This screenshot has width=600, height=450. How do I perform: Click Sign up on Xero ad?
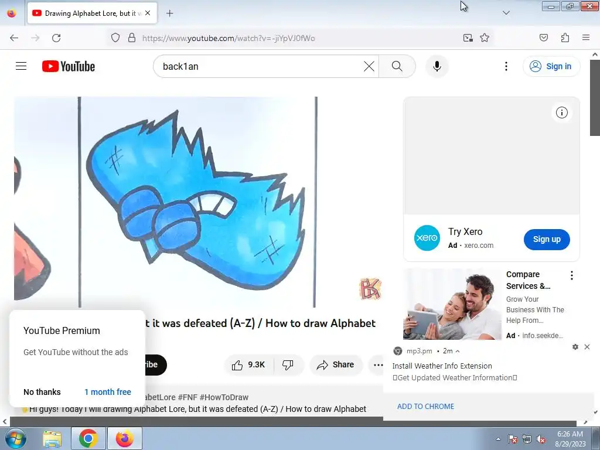(547, 239)
